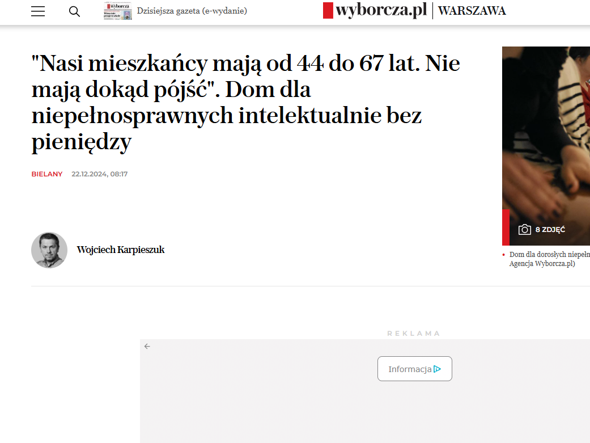Open Wojciech Karpieszuk's author portrait
This screenshot has width=590, height=443.
point(49,250)
